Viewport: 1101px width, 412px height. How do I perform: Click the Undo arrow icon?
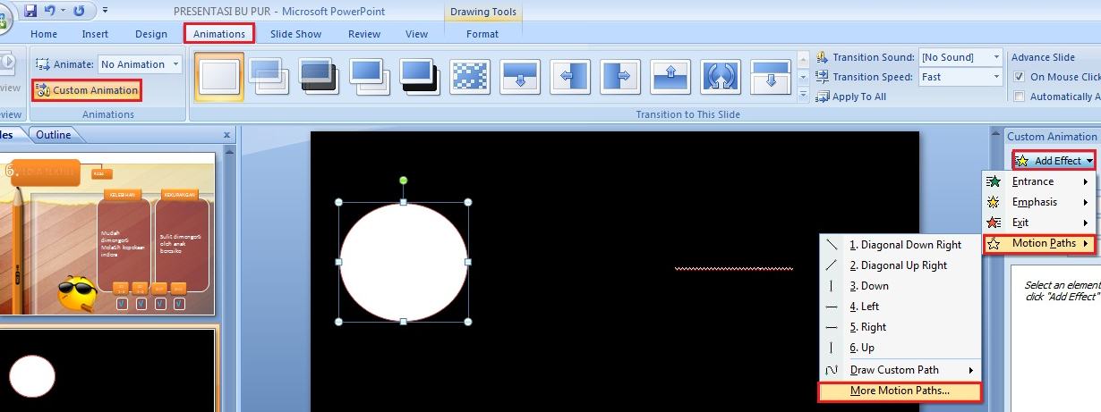click(x=50, y=11)
